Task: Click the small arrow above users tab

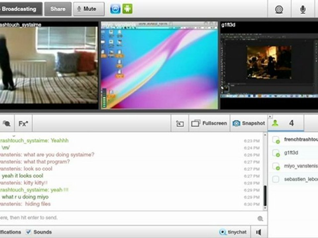Action: (x=270, y=117)
